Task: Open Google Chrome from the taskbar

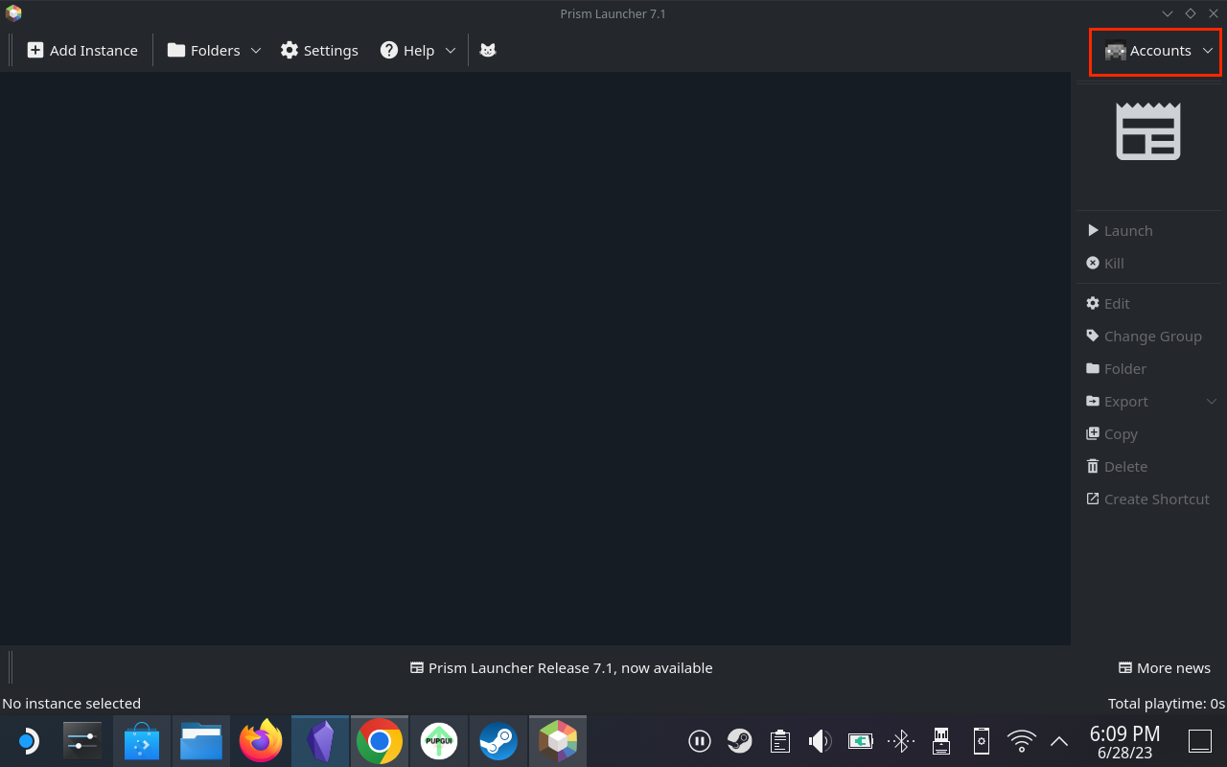Action: pos(380,740)
